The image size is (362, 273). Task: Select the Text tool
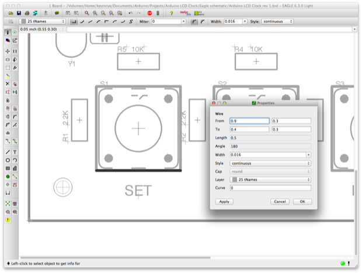pos(15,152)
